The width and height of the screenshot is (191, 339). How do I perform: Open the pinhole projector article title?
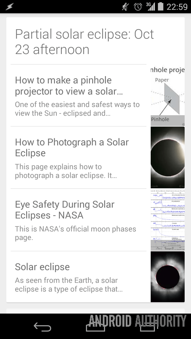(x=69, y=86)
